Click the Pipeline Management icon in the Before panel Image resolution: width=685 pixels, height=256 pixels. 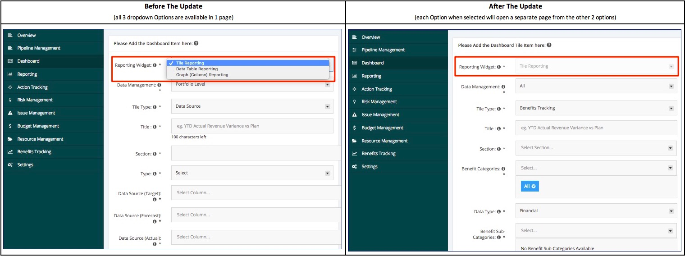10,48
